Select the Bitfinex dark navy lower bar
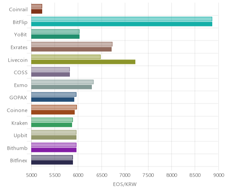 click(x=52, y=162)
